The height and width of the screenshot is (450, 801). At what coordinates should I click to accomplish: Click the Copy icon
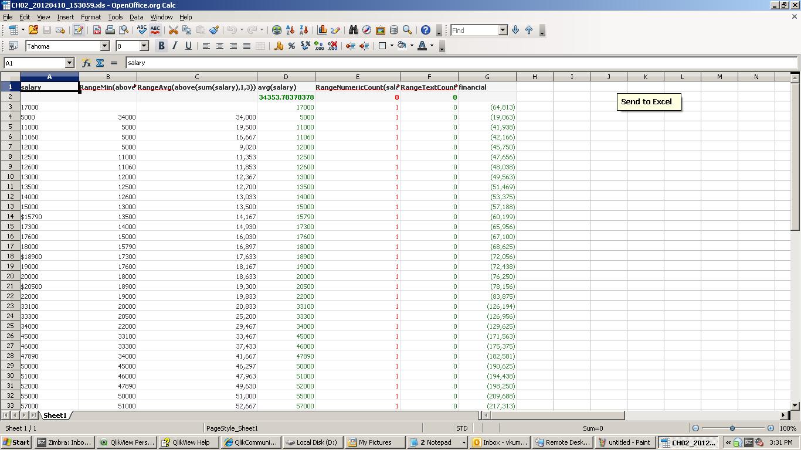[x=187, y=30]
